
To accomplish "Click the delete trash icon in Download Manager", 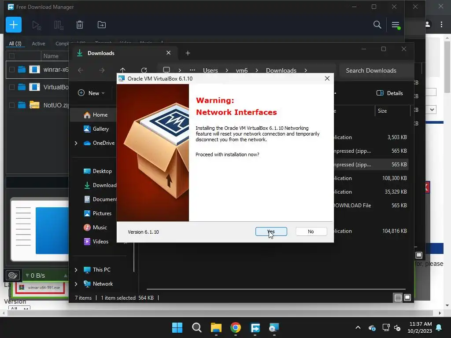I will 80,25.
